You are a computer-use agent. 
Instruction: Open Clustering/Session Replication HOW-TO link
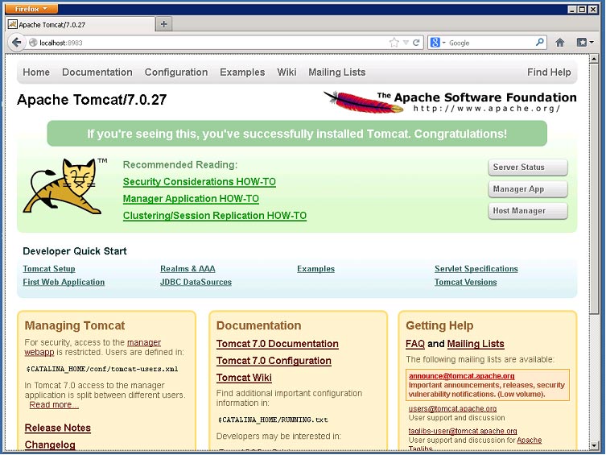(215, 215)
